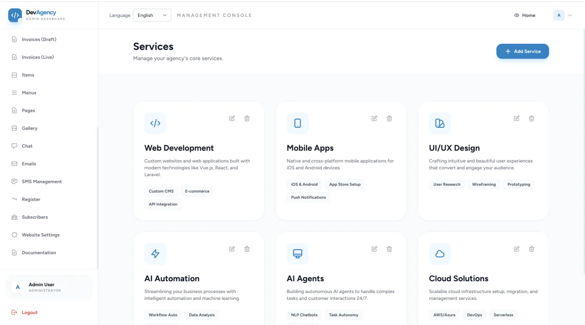Screen dimensions: 585x325
Task: Click the DevAgency code logo icon
Action: (15, 15)
